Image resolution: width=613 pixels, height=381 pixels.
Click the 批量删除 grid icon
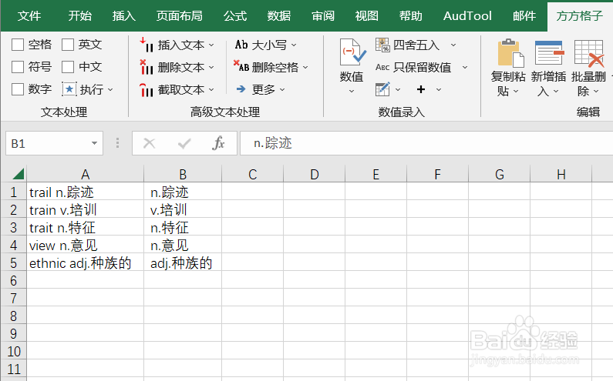tap(589, 53)
